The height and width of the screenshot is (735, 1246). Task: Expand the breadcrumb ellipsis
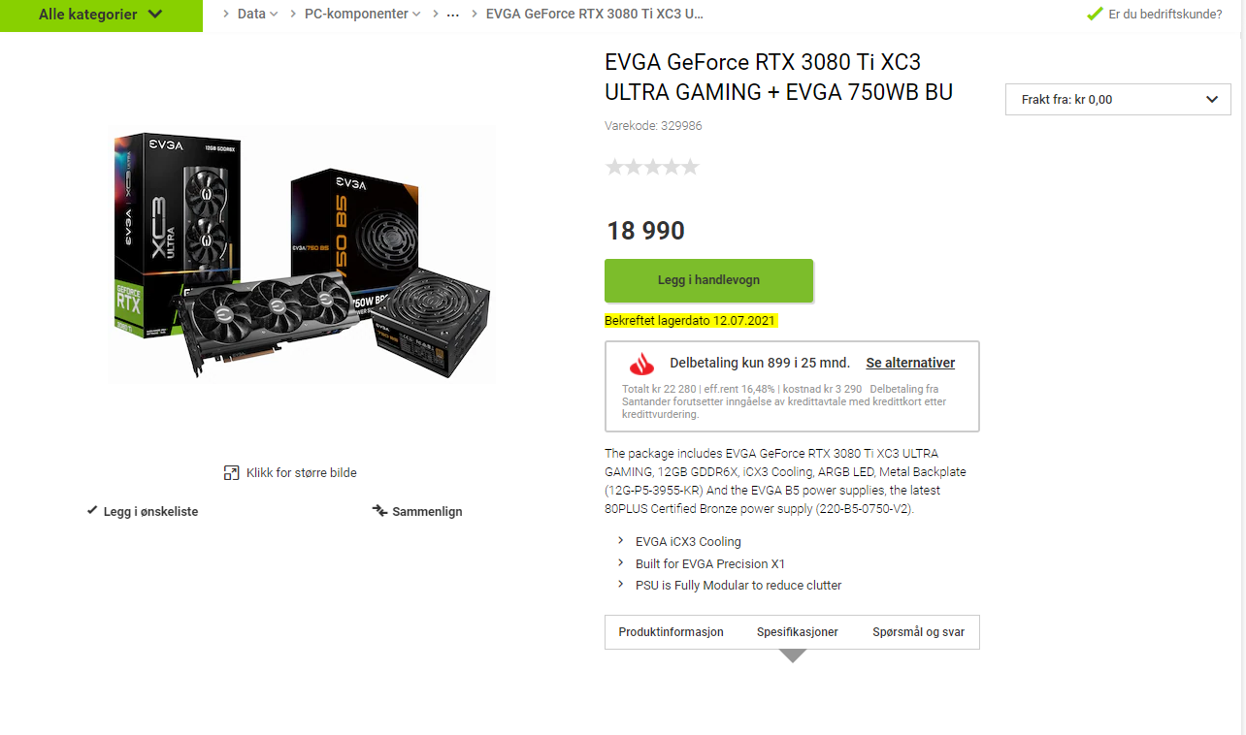click(452, 15)
